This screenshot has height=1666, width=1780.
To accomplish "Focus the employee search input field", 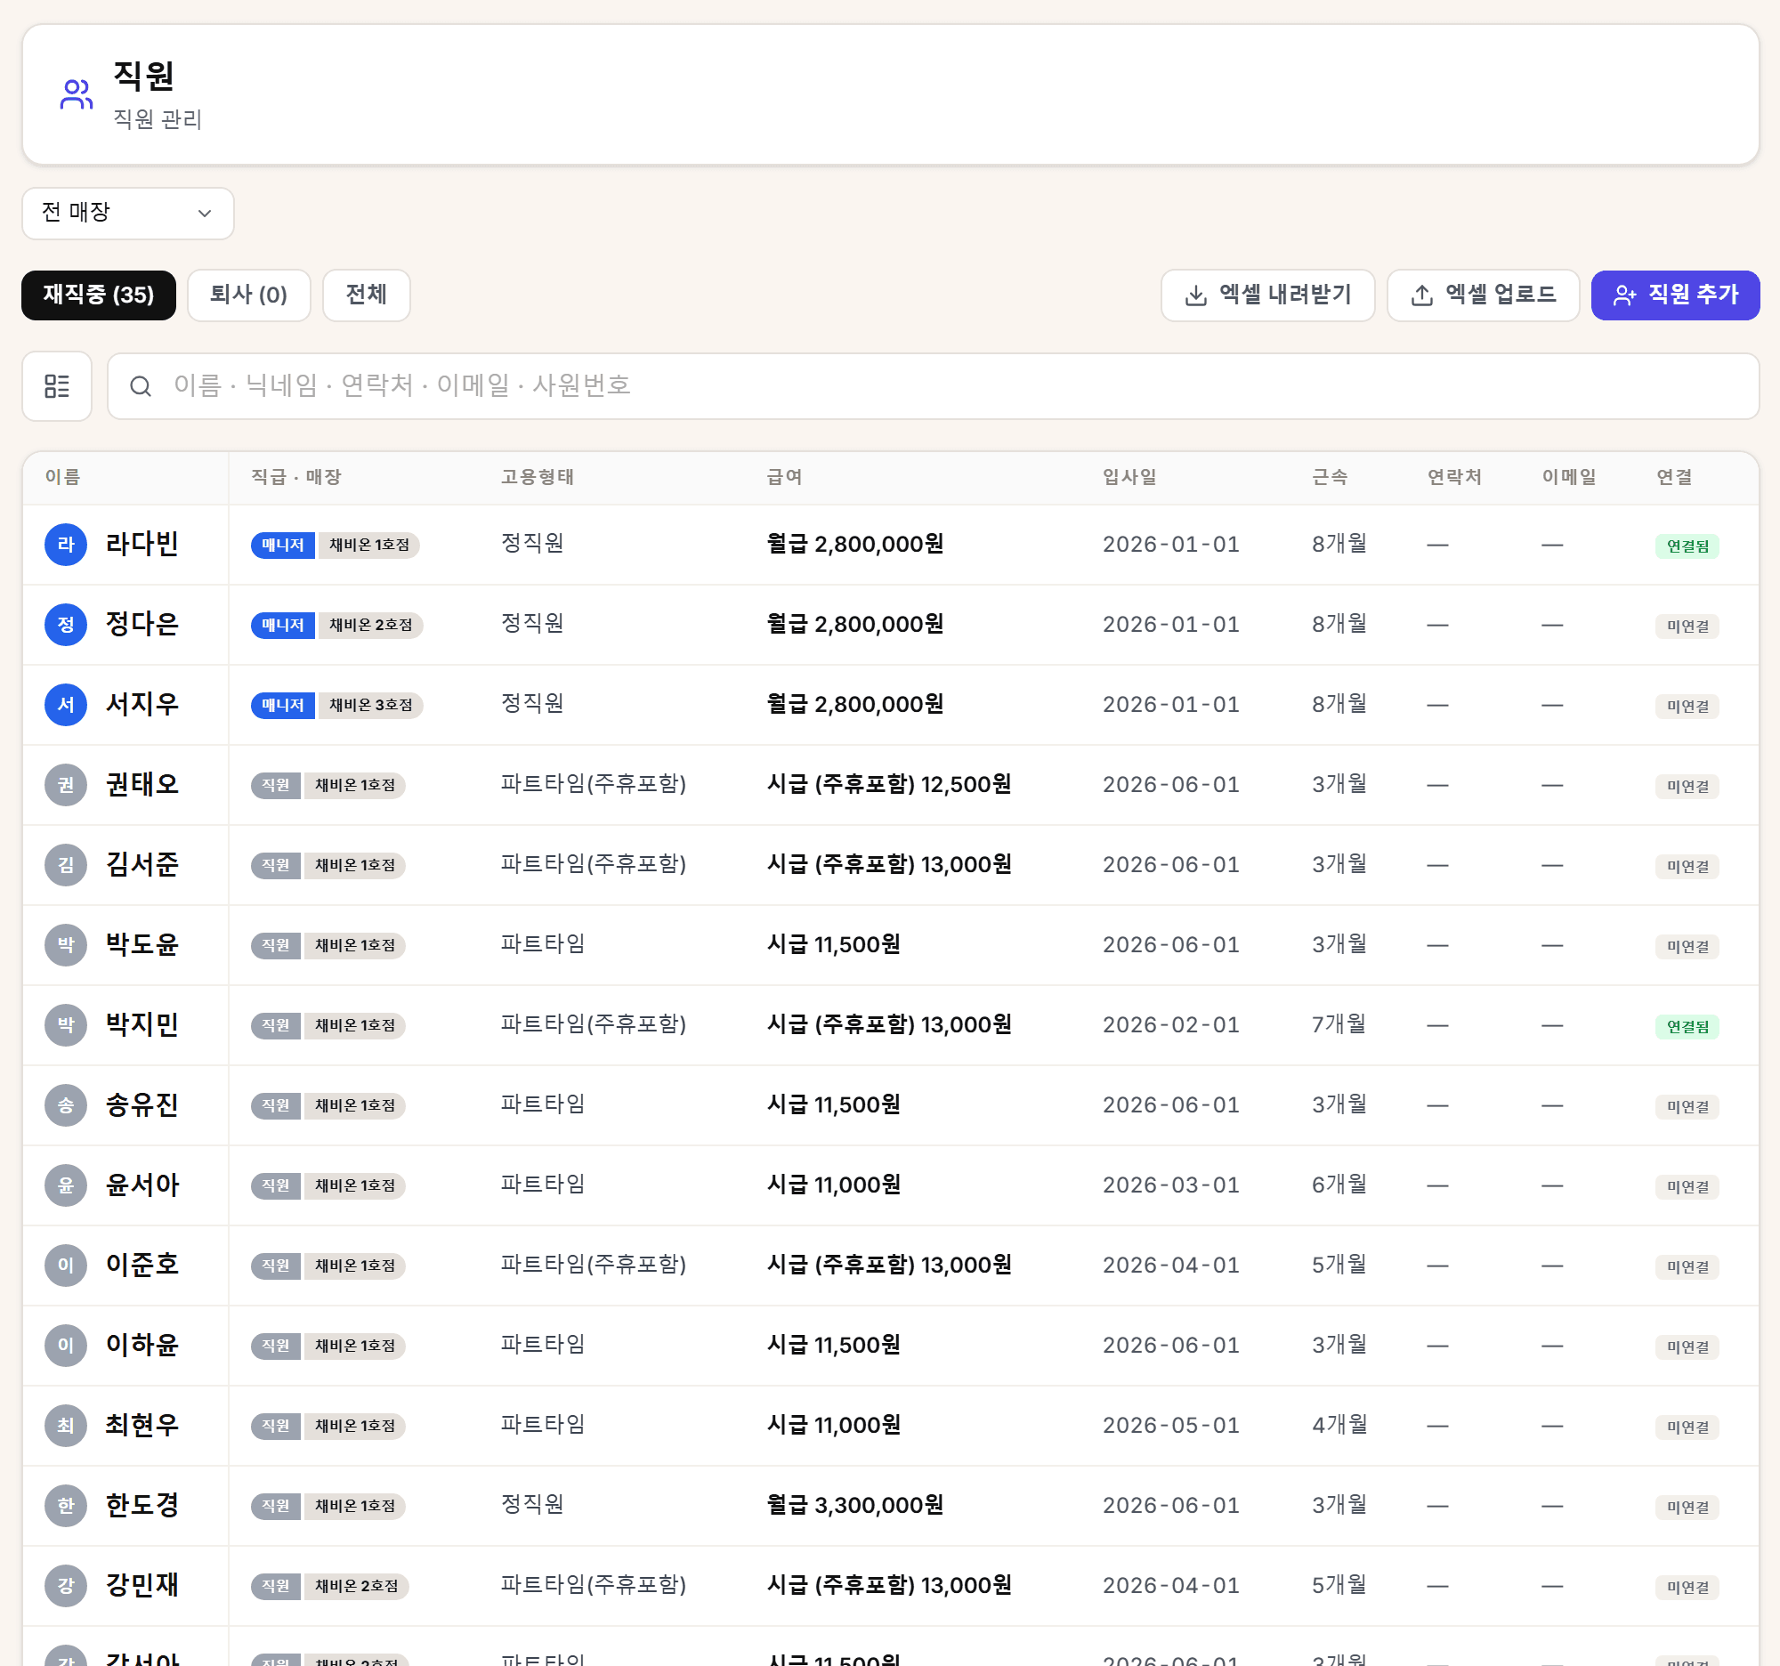I will coord(933,386).
